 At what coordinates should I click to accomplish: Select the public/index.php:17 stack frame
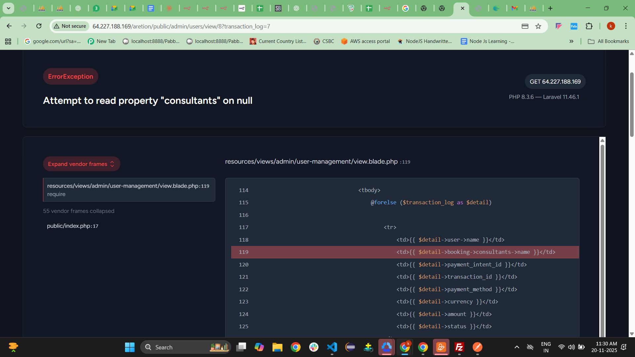72,226
